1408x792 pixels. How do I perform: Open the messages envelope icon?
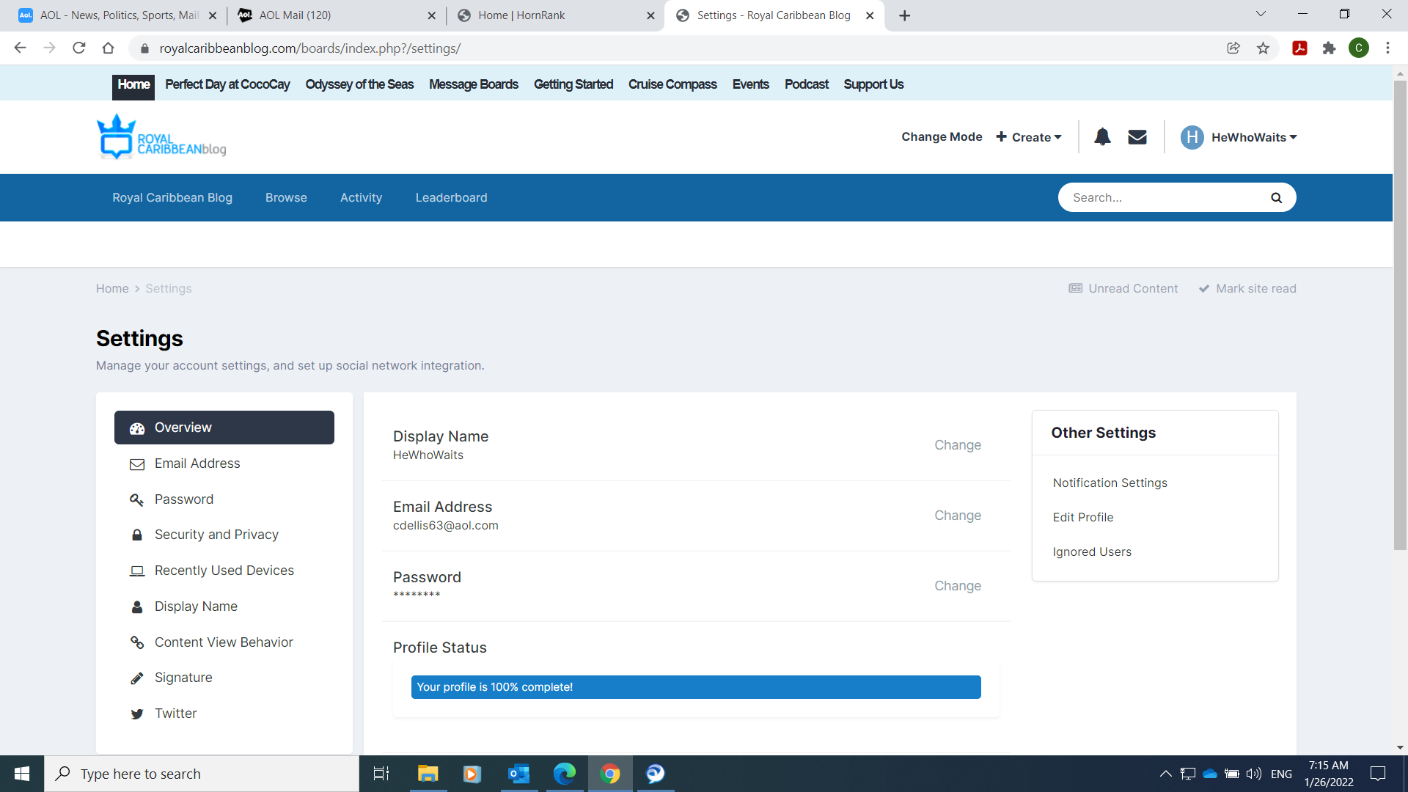click(1137, 137)
